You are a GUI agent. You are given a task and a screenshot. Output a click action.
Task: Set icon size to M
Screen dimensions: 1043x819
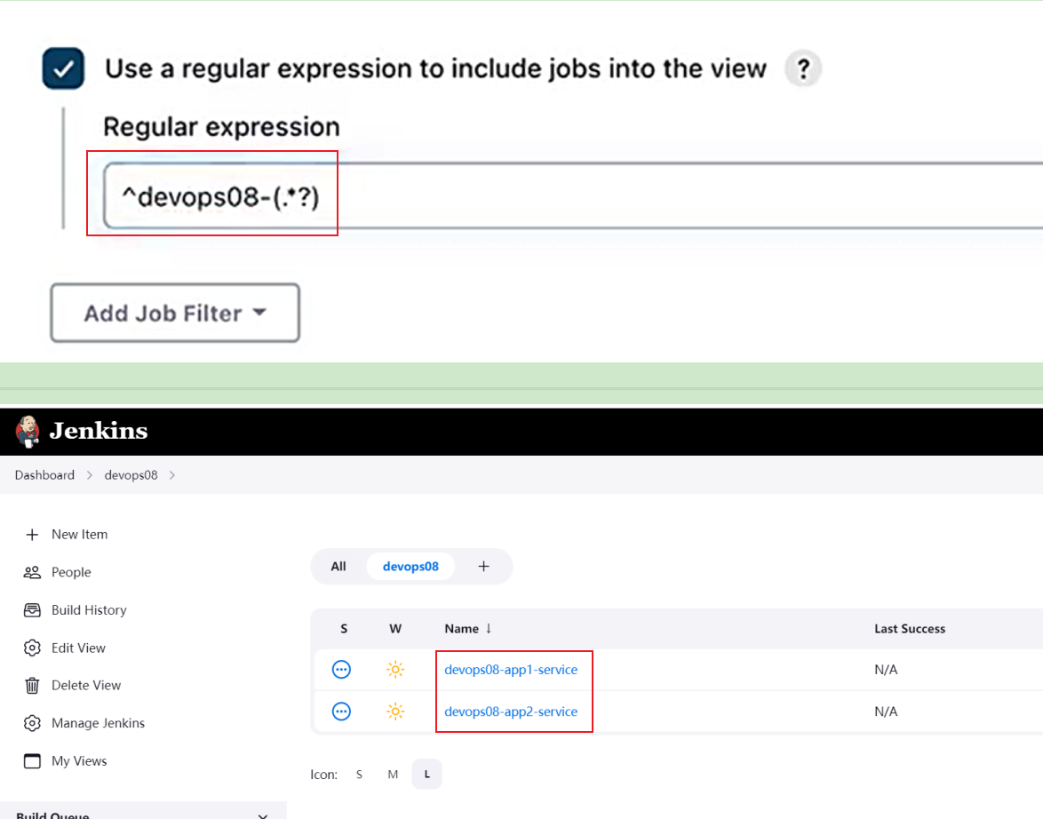[393, 775]
